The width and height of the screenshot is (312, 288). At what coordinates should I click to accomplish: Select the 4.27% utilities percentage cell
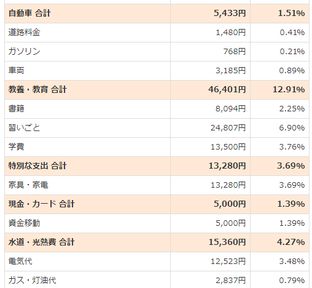point(291,242)
